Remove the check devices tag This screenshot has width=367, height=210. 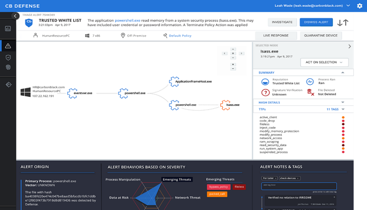298,178
